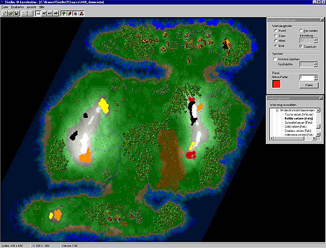Select the red eraser tool icon
326x248 pixels.
69,13
